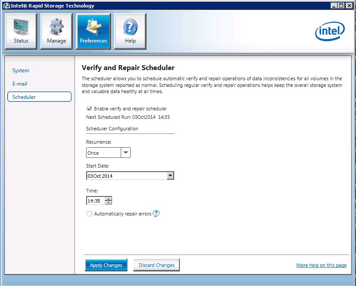Screen dimensions: 356x286
Task: Show help tooltip for automatic repair errors
Action: (x=156, y=213)
